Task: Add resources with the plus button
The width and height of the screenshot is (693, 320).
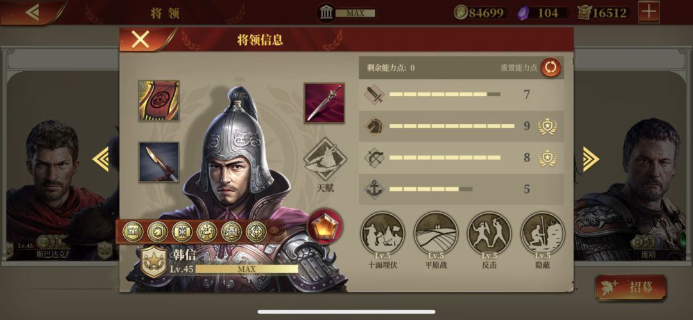Action: (x=649, y=12)
